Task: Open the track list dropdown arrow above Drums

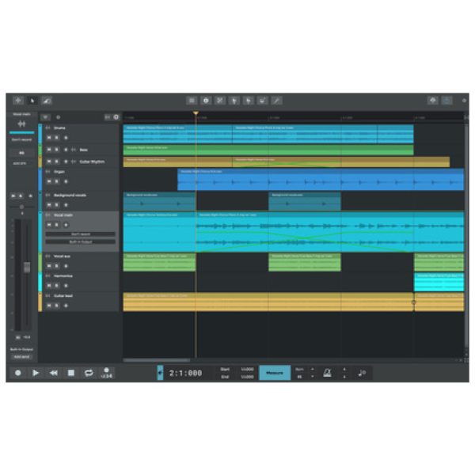Action: coord(45,117)
